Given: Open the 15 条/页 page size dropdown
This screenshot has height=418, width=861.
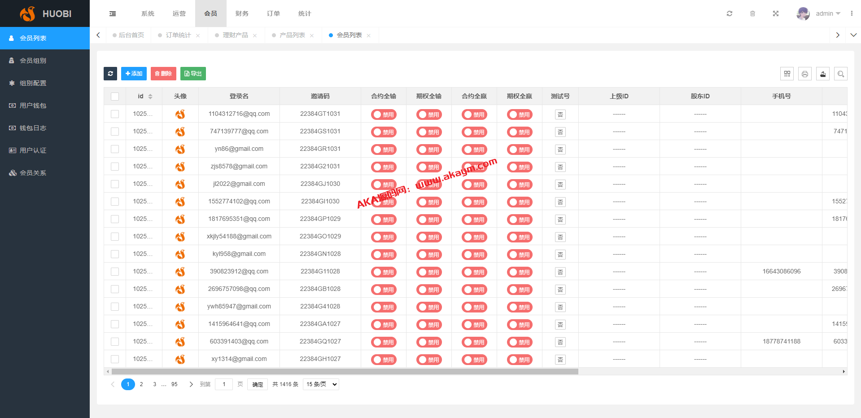Looking at the screenshot, I should click(x=321, y=384).
